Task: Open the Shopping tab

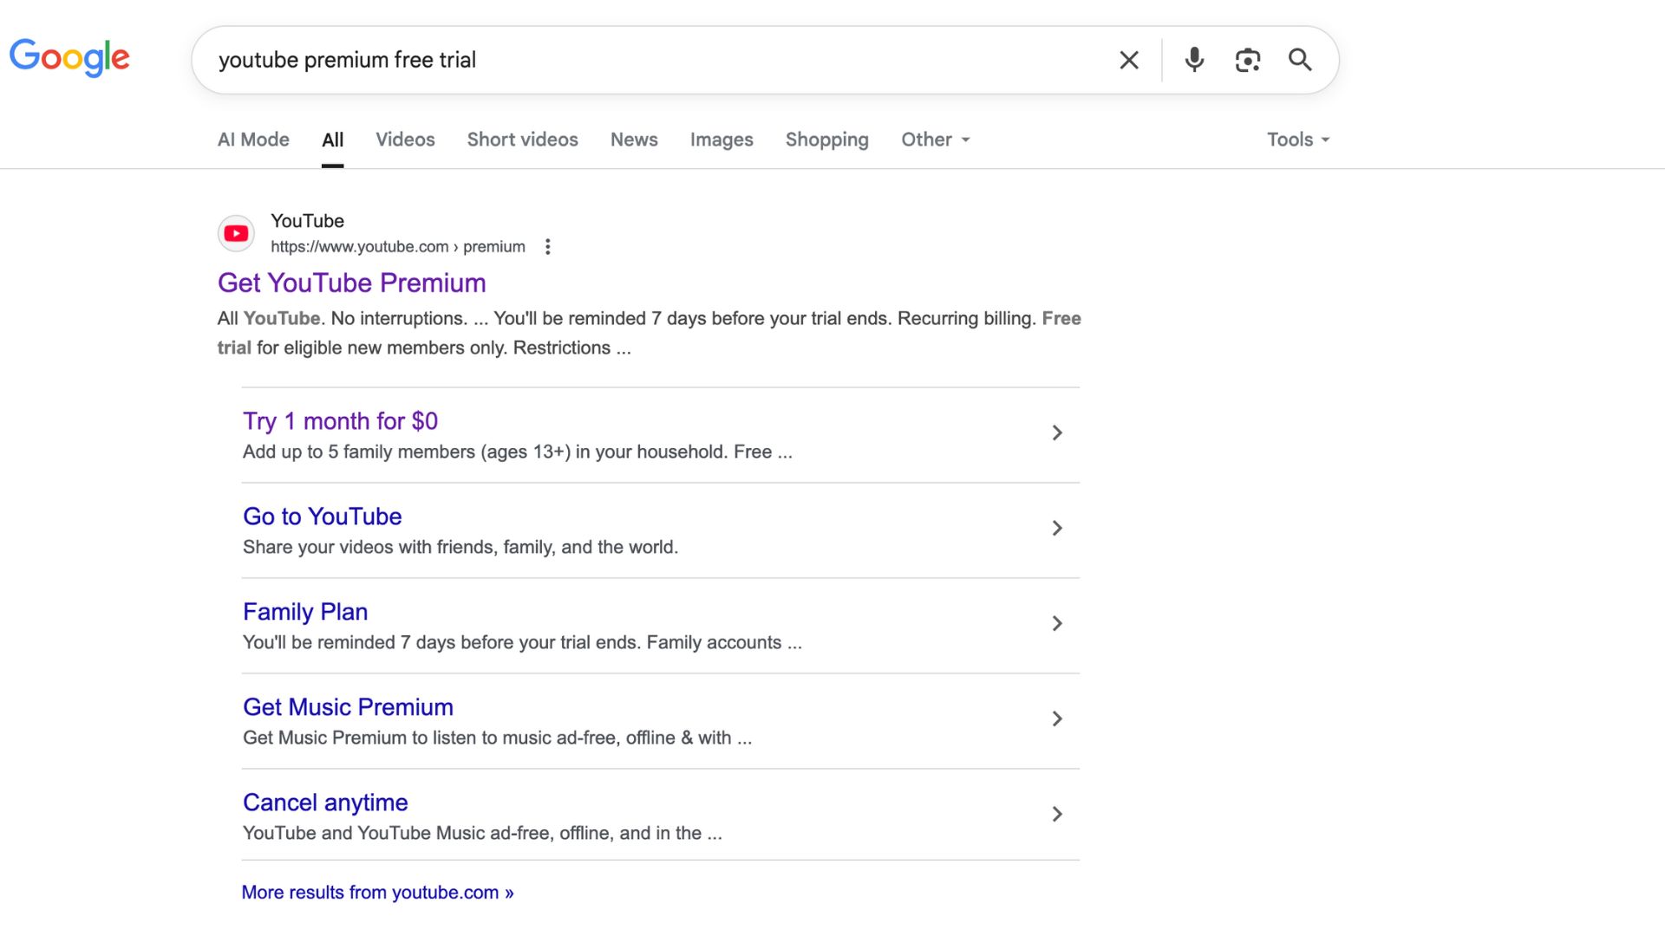Action: (x=826, y=140)
